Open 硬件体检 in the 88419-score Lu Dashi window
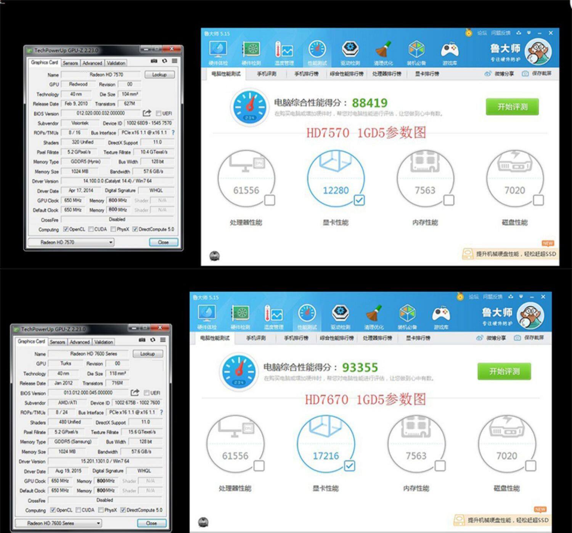 [218, 53]
